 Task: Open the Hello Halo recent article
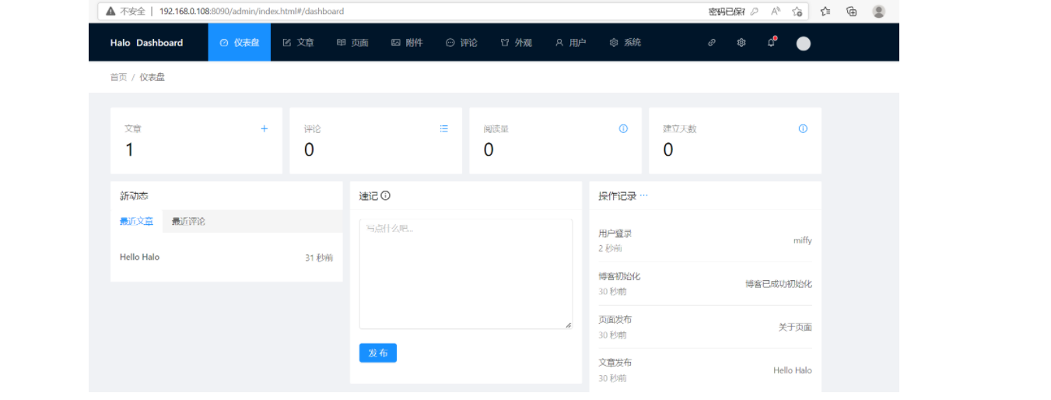139,257
